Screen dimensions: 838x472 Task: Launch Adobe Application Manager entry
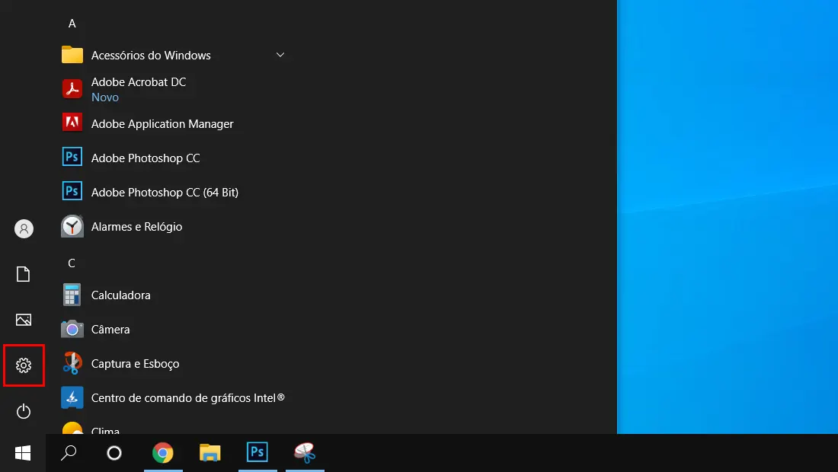click(174, 123)
